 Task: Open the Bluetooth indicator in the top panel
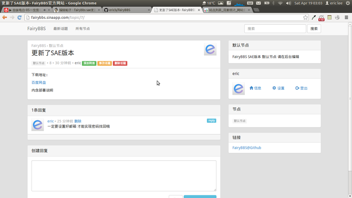click(x=273, y=3)
